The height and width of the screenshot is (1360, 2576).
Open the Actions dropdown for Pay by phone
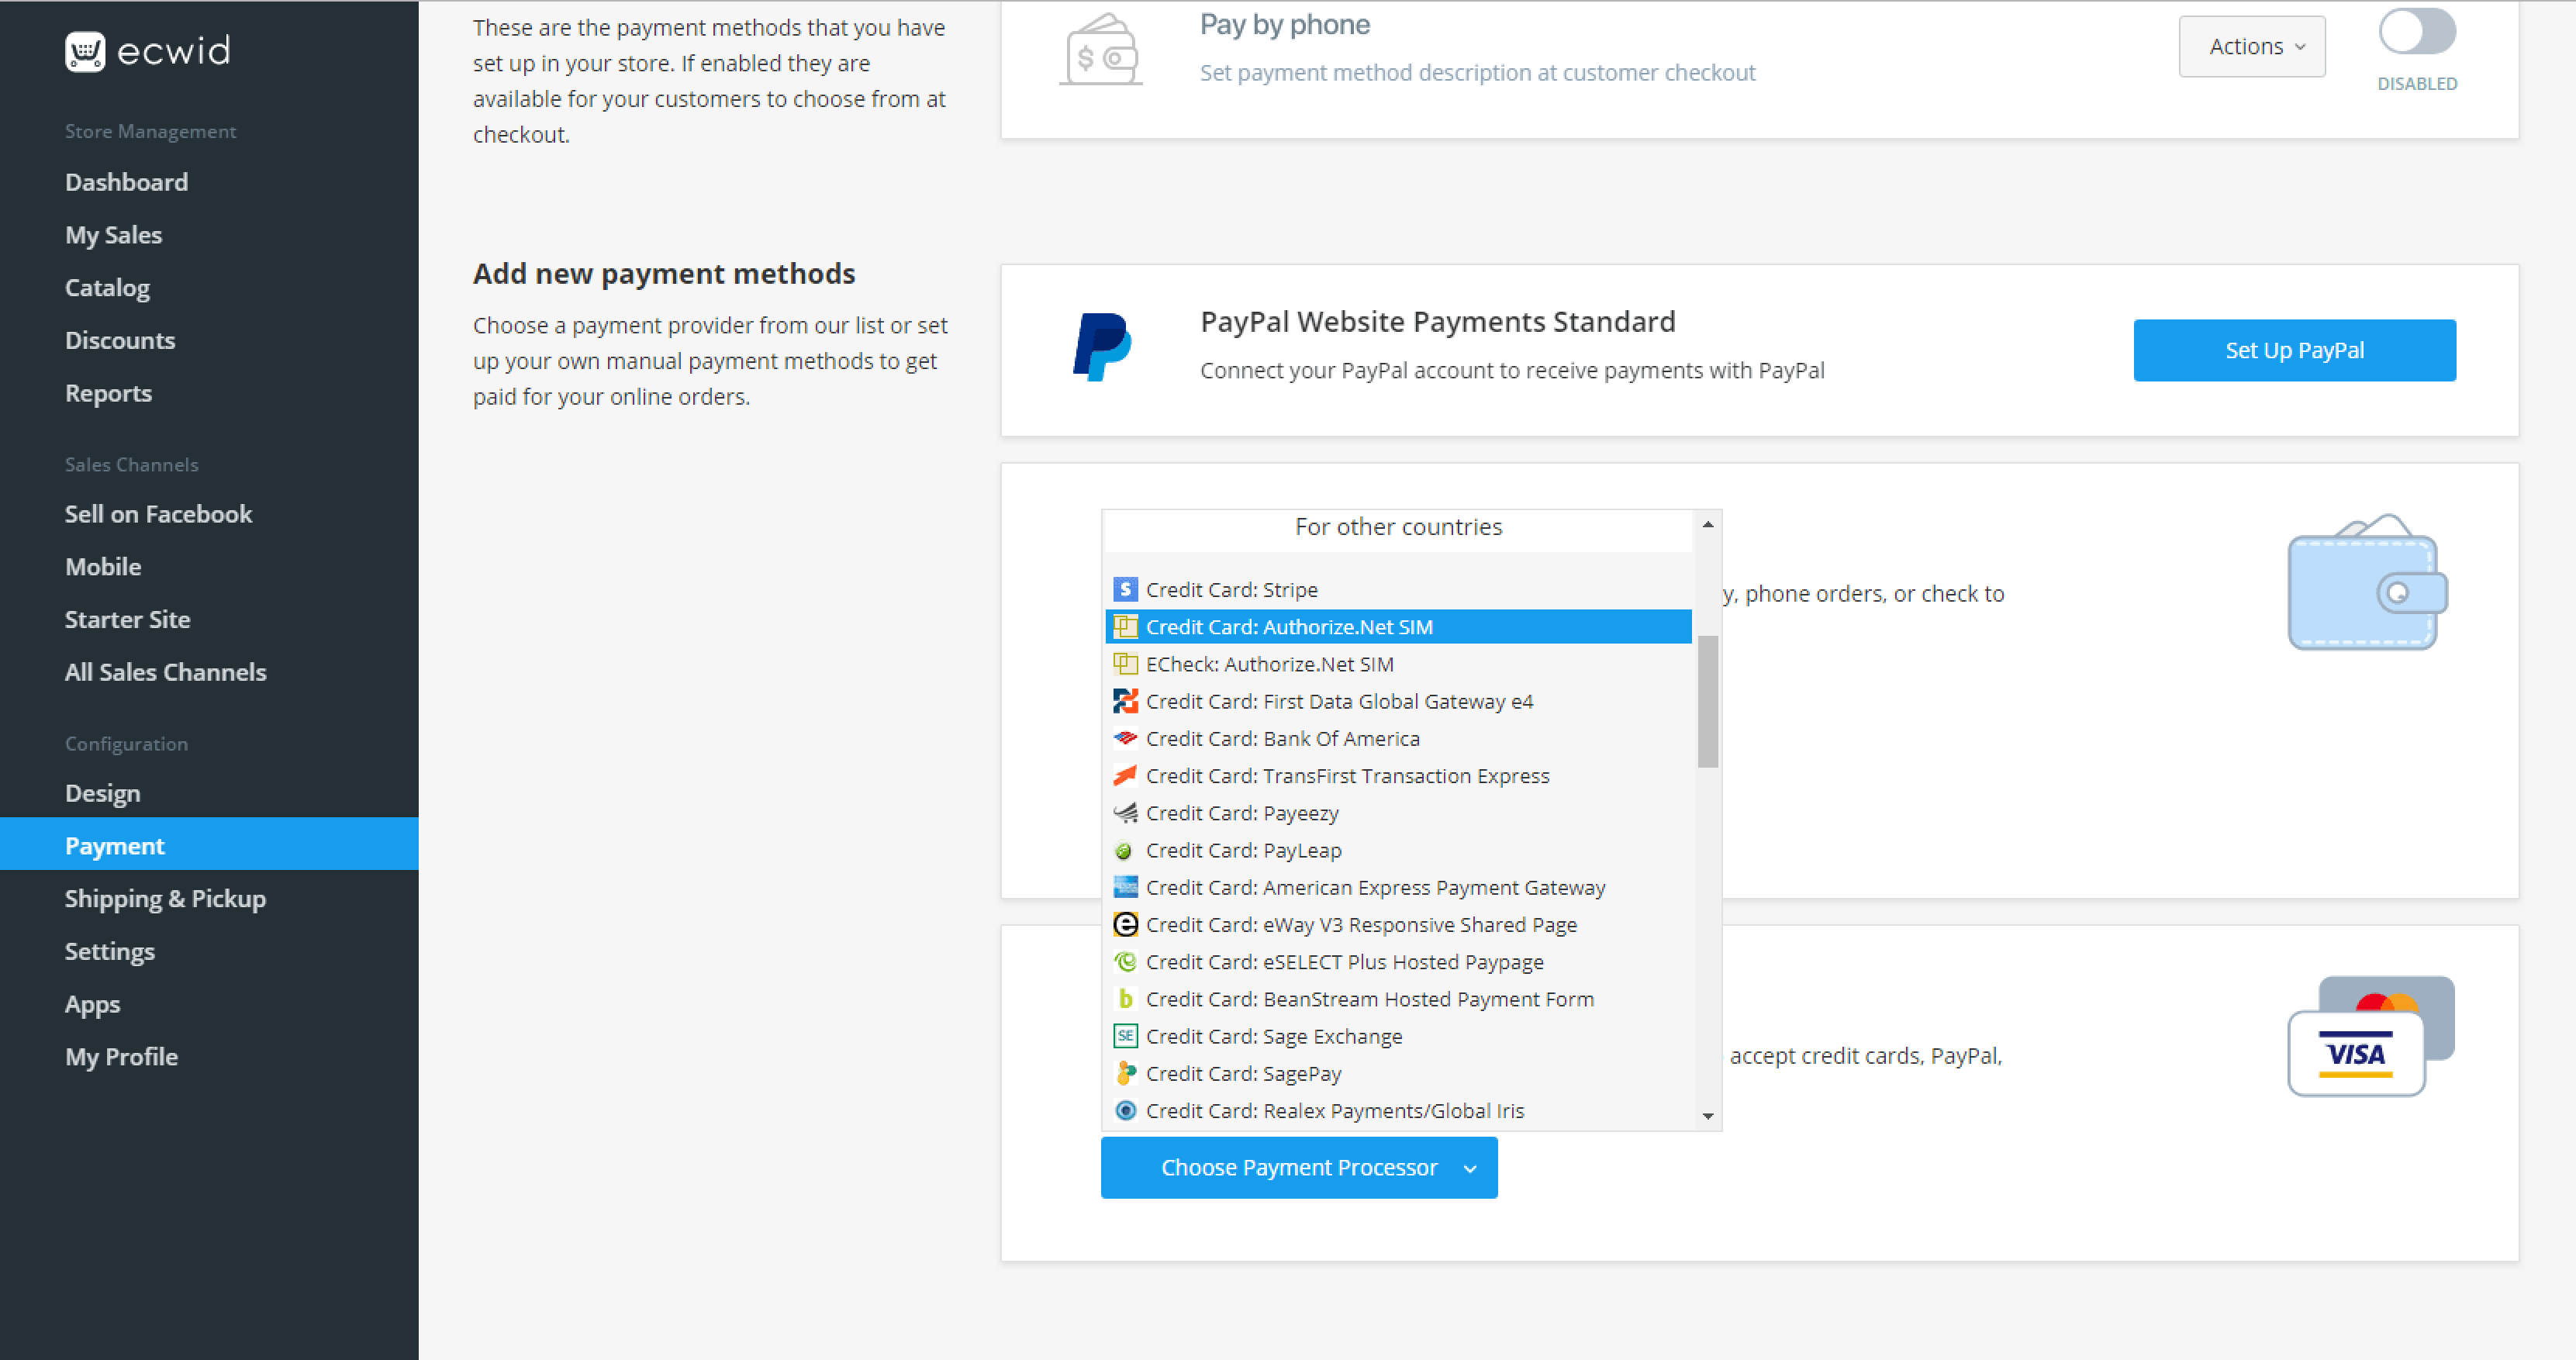(2251, 47)
